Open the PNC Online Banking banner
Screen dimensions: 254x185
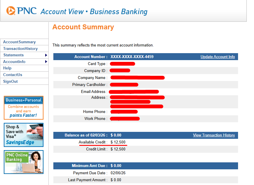pos(23,162)
